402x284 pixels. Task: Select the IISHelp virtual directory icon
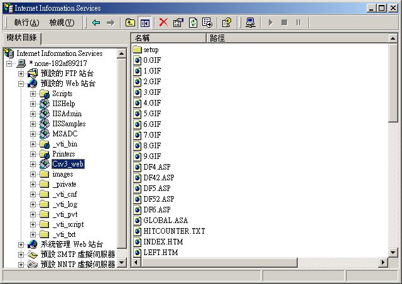45,104
